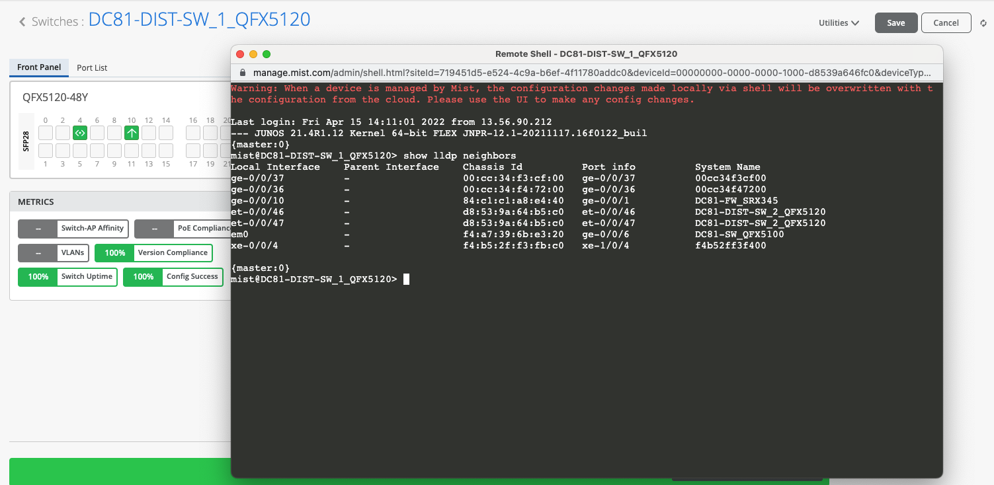Toggle the Switch-AP Affinity metric filter

tap(72, 229)
